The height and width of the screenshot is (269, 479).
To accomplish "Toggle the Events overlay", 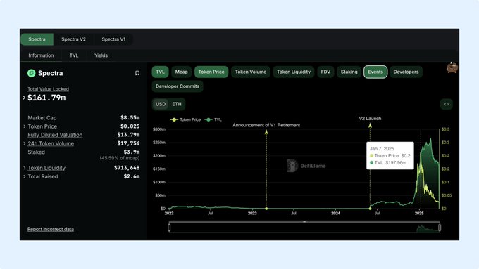I will click(375, 72).
